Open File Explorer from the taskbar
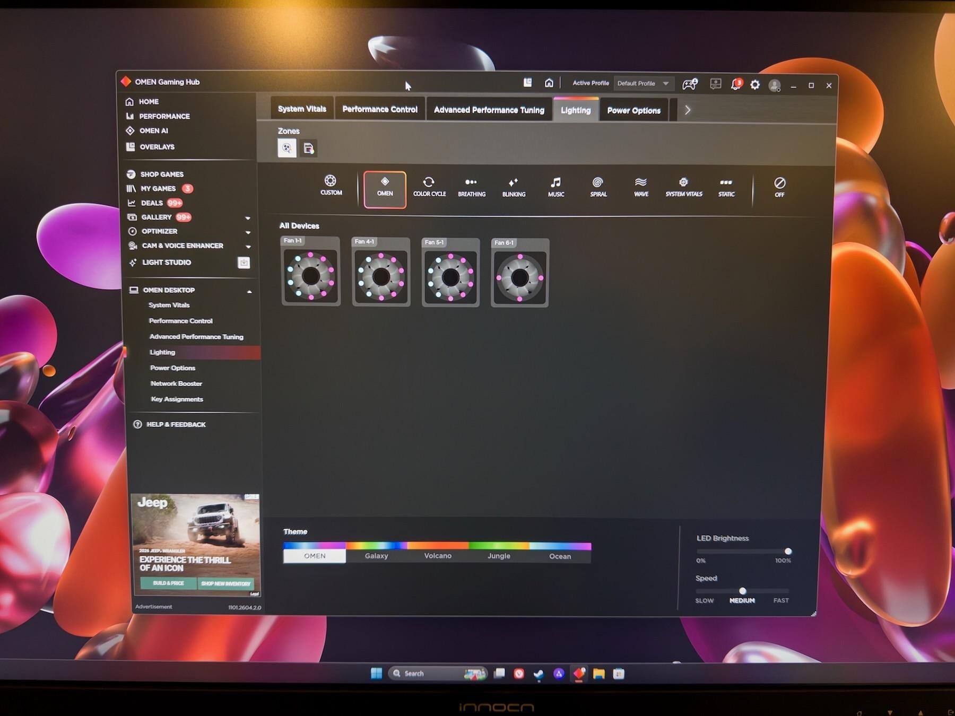955x716 pixels. [599, 674]
